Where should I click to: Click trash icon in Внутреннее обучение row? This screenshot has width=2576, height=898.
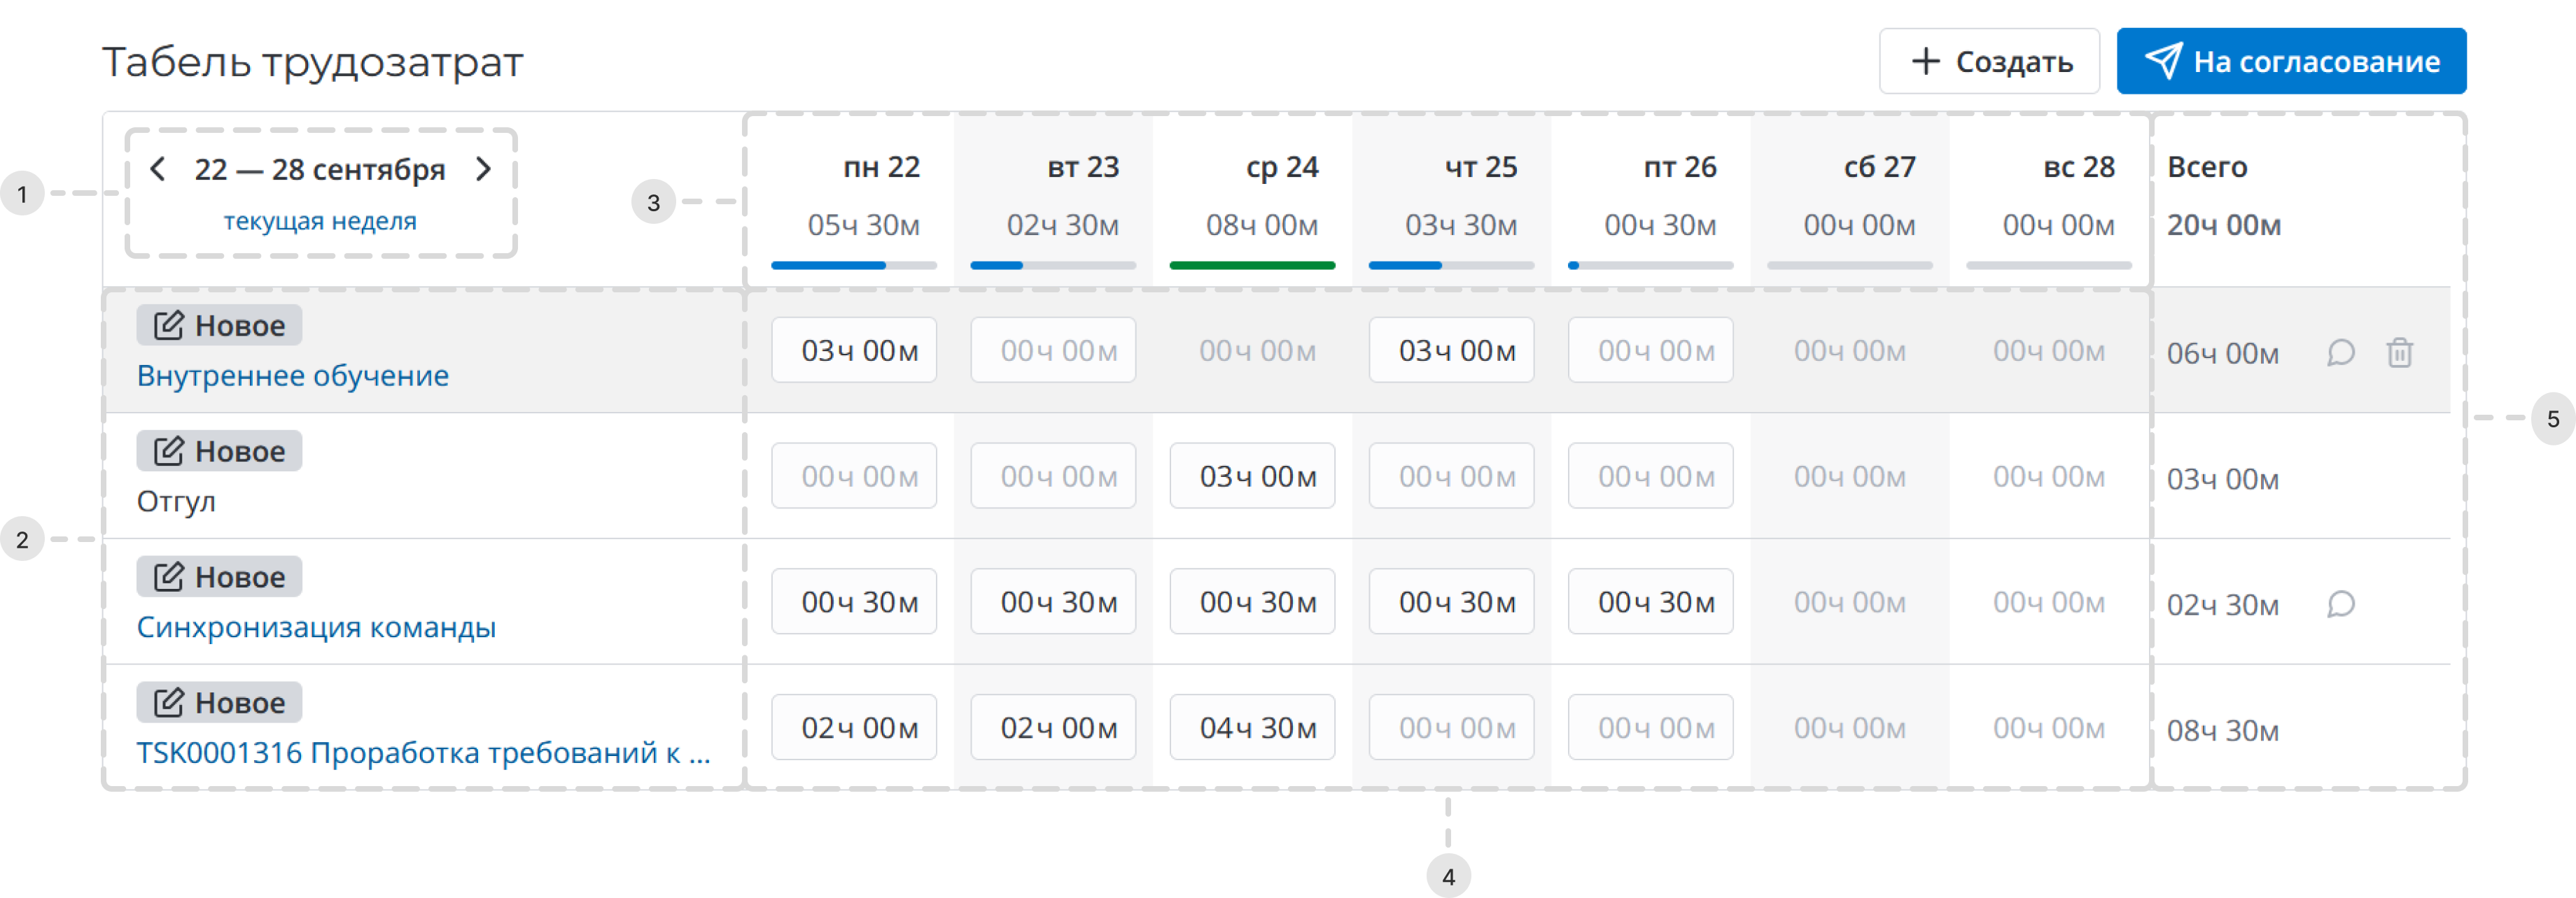2399,352
